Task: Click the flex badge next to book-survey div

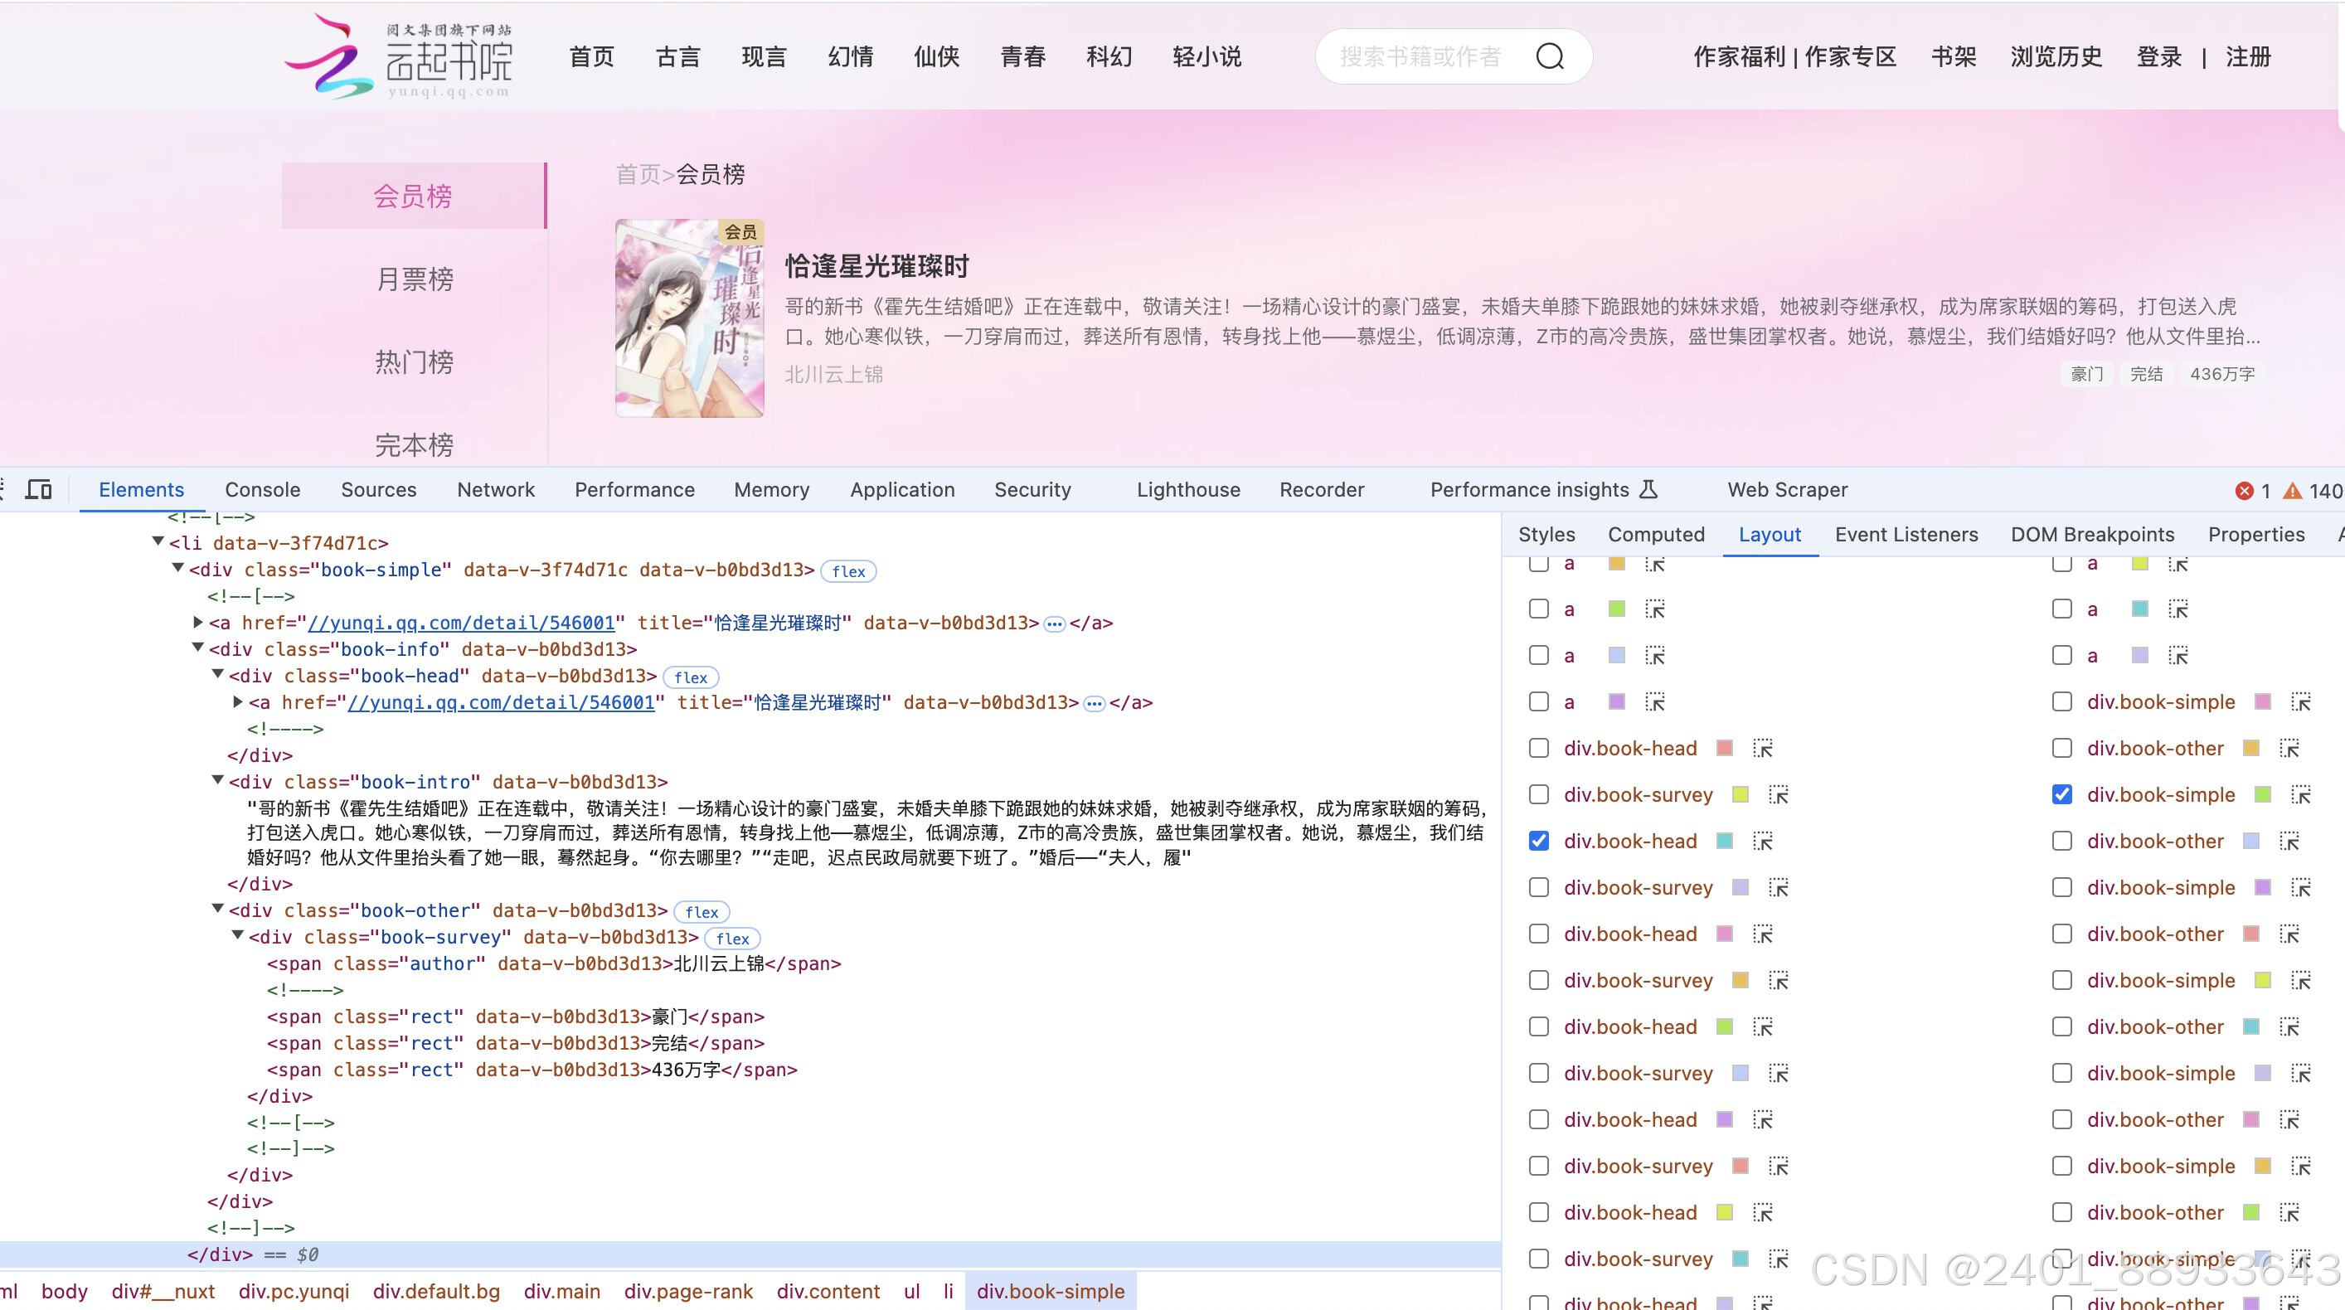Action: click(732, 939)
